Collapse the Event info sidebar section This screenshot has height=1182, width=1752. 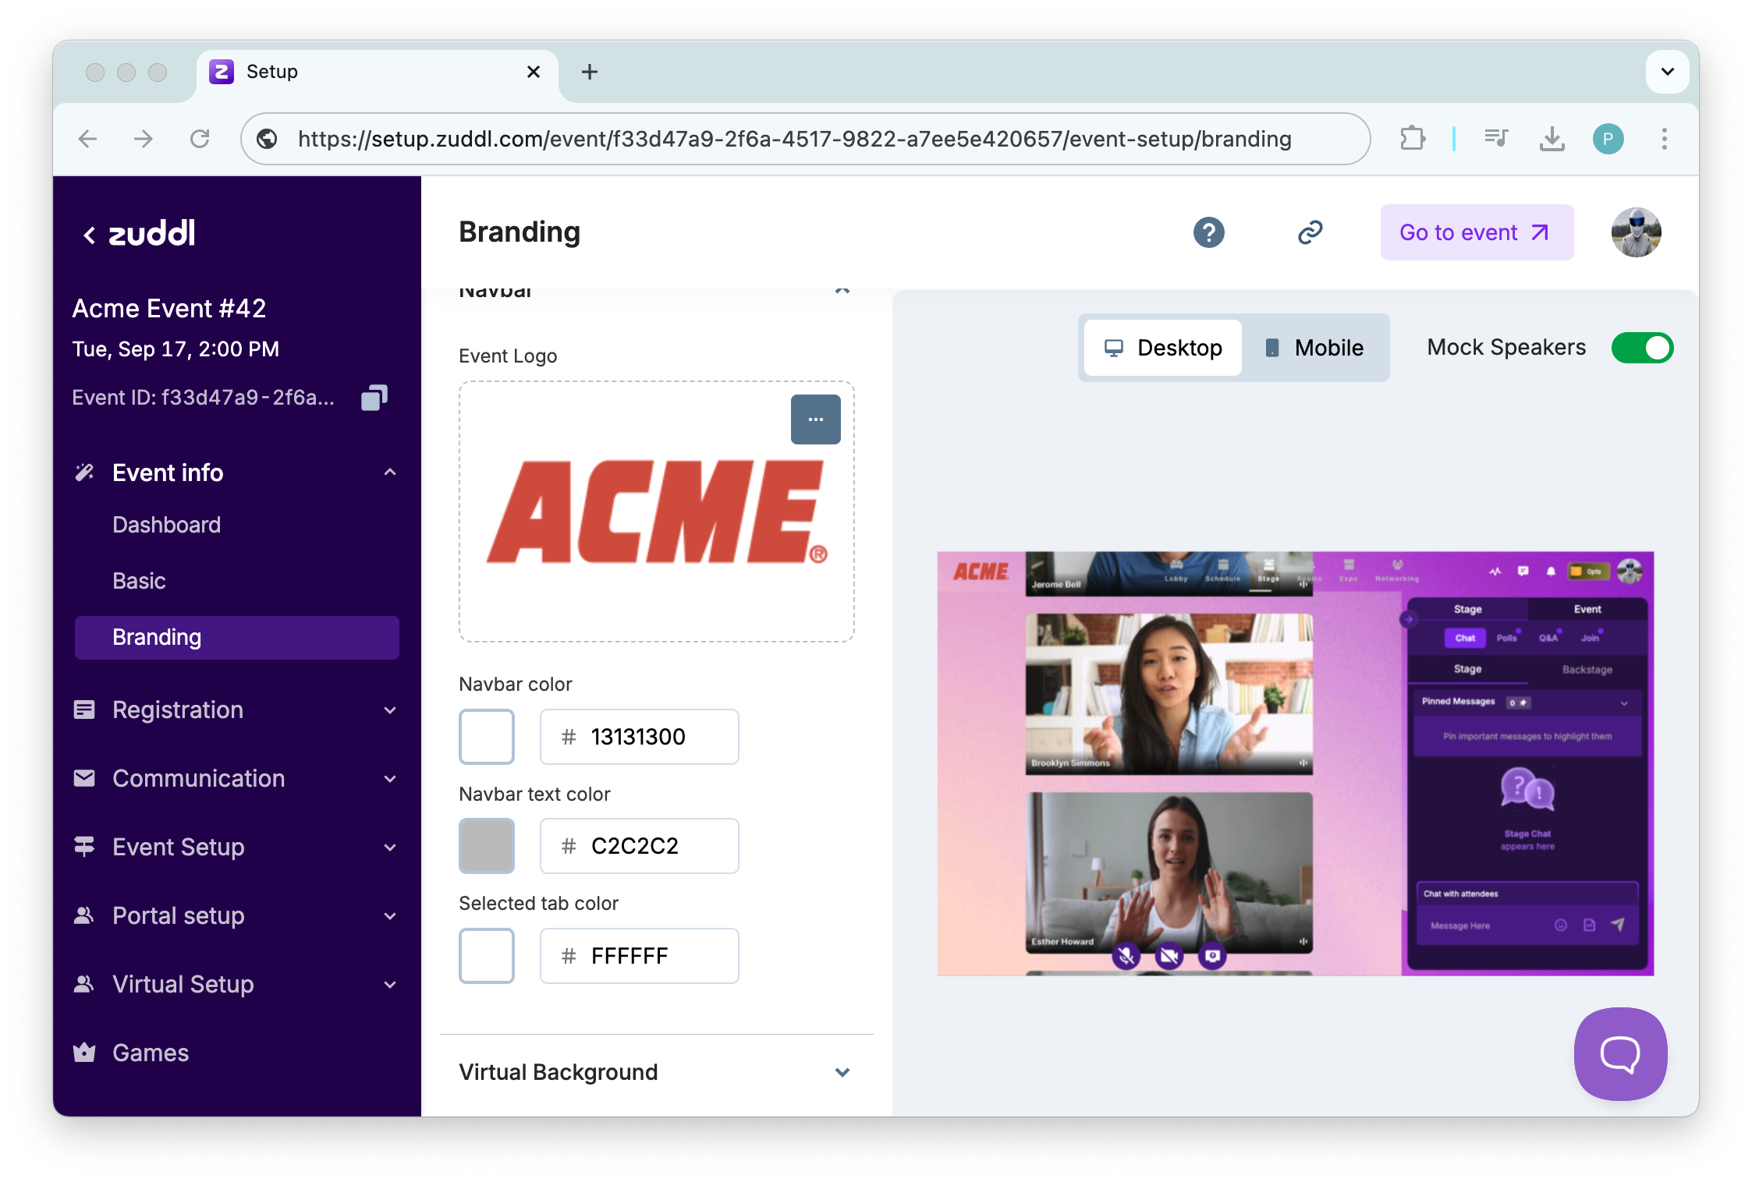click(x=390, y=472)
